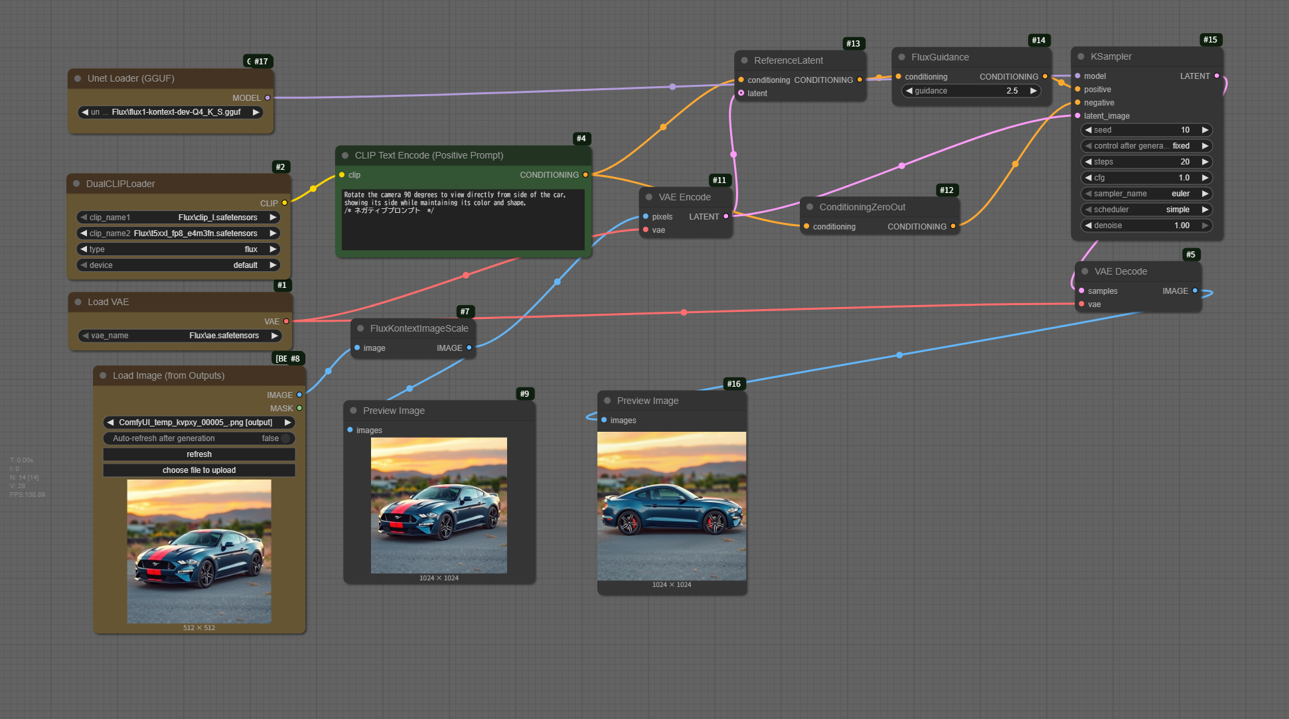Adjust the guidance 2.5 slider field
Image resolution: width=1289 pixels, height=719 pixels.
pos(970,91)
